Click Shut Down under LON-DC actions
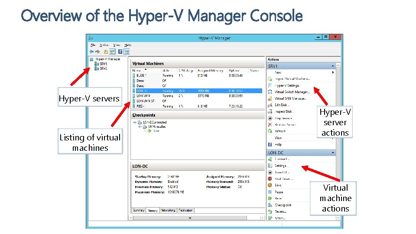The image size is (416, 234). pos(283,179)
